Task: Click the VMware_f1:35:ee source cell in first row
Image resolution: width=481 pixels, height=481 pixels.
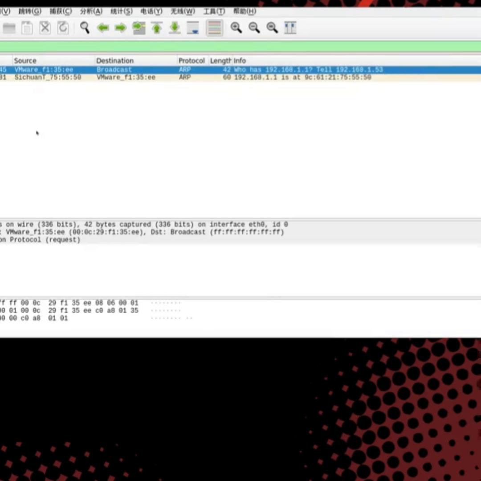Action: tap(44, 69)
